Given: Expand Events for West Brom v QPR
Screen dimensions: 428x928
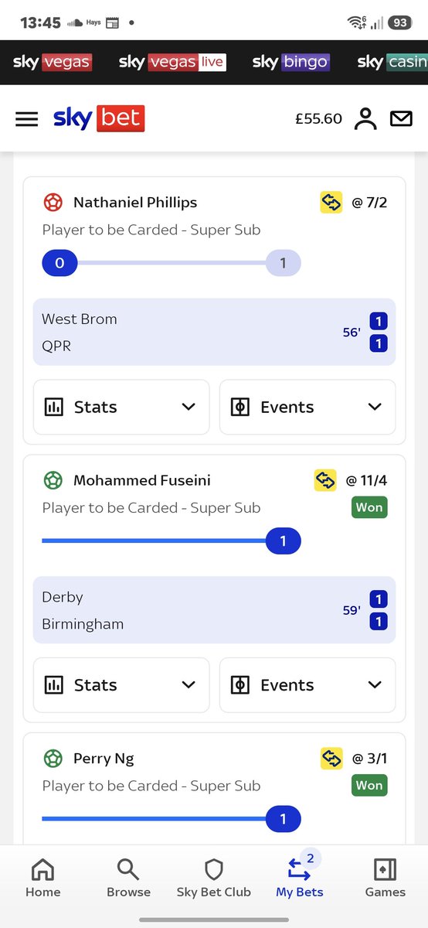Looking at the screenshot, I should click(x=307, y=407).
